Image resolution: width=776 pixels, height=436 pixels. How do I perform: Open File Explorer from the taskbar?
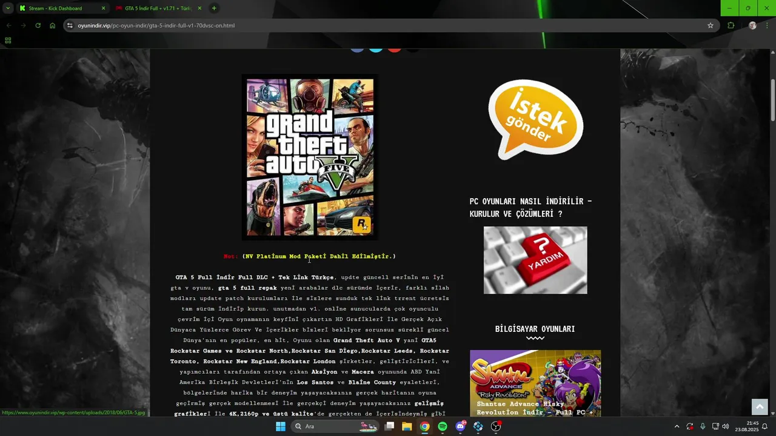[407, 426]
